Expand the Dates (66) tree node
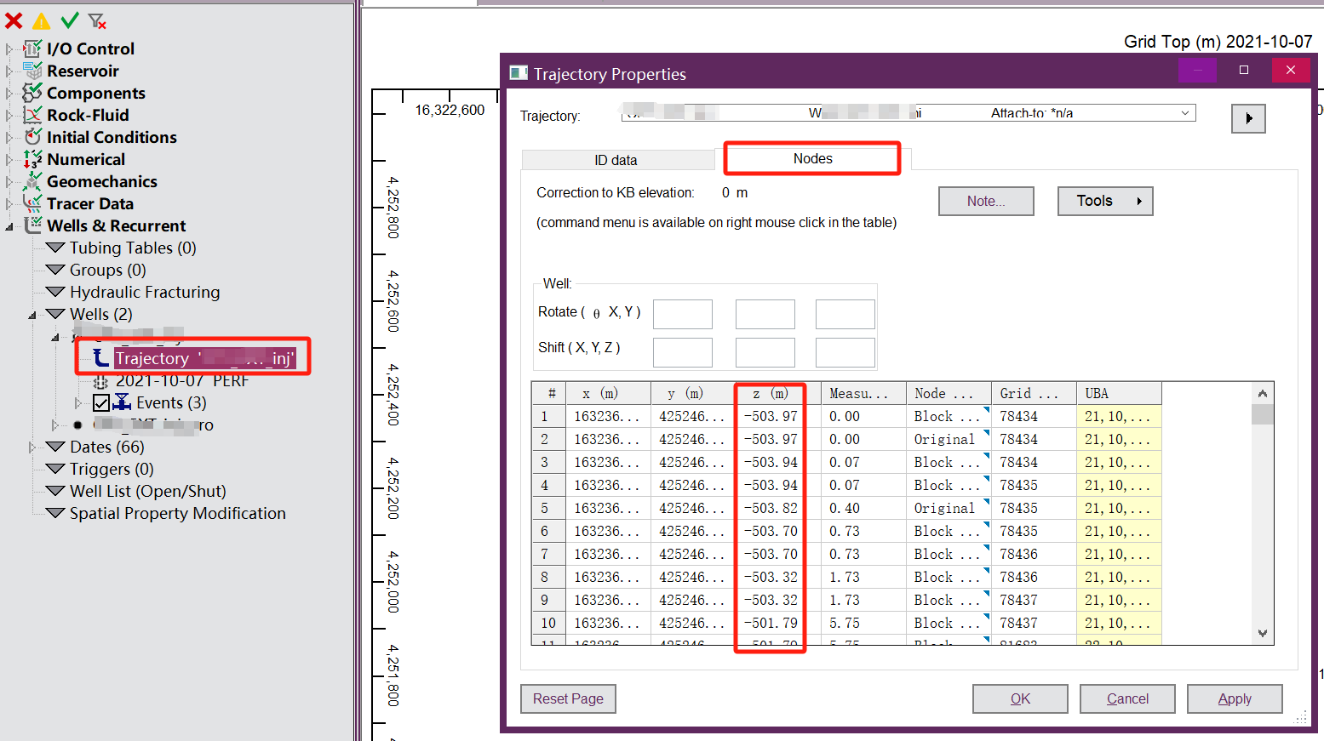This screenshot has width=1324, height=741. 32,447
